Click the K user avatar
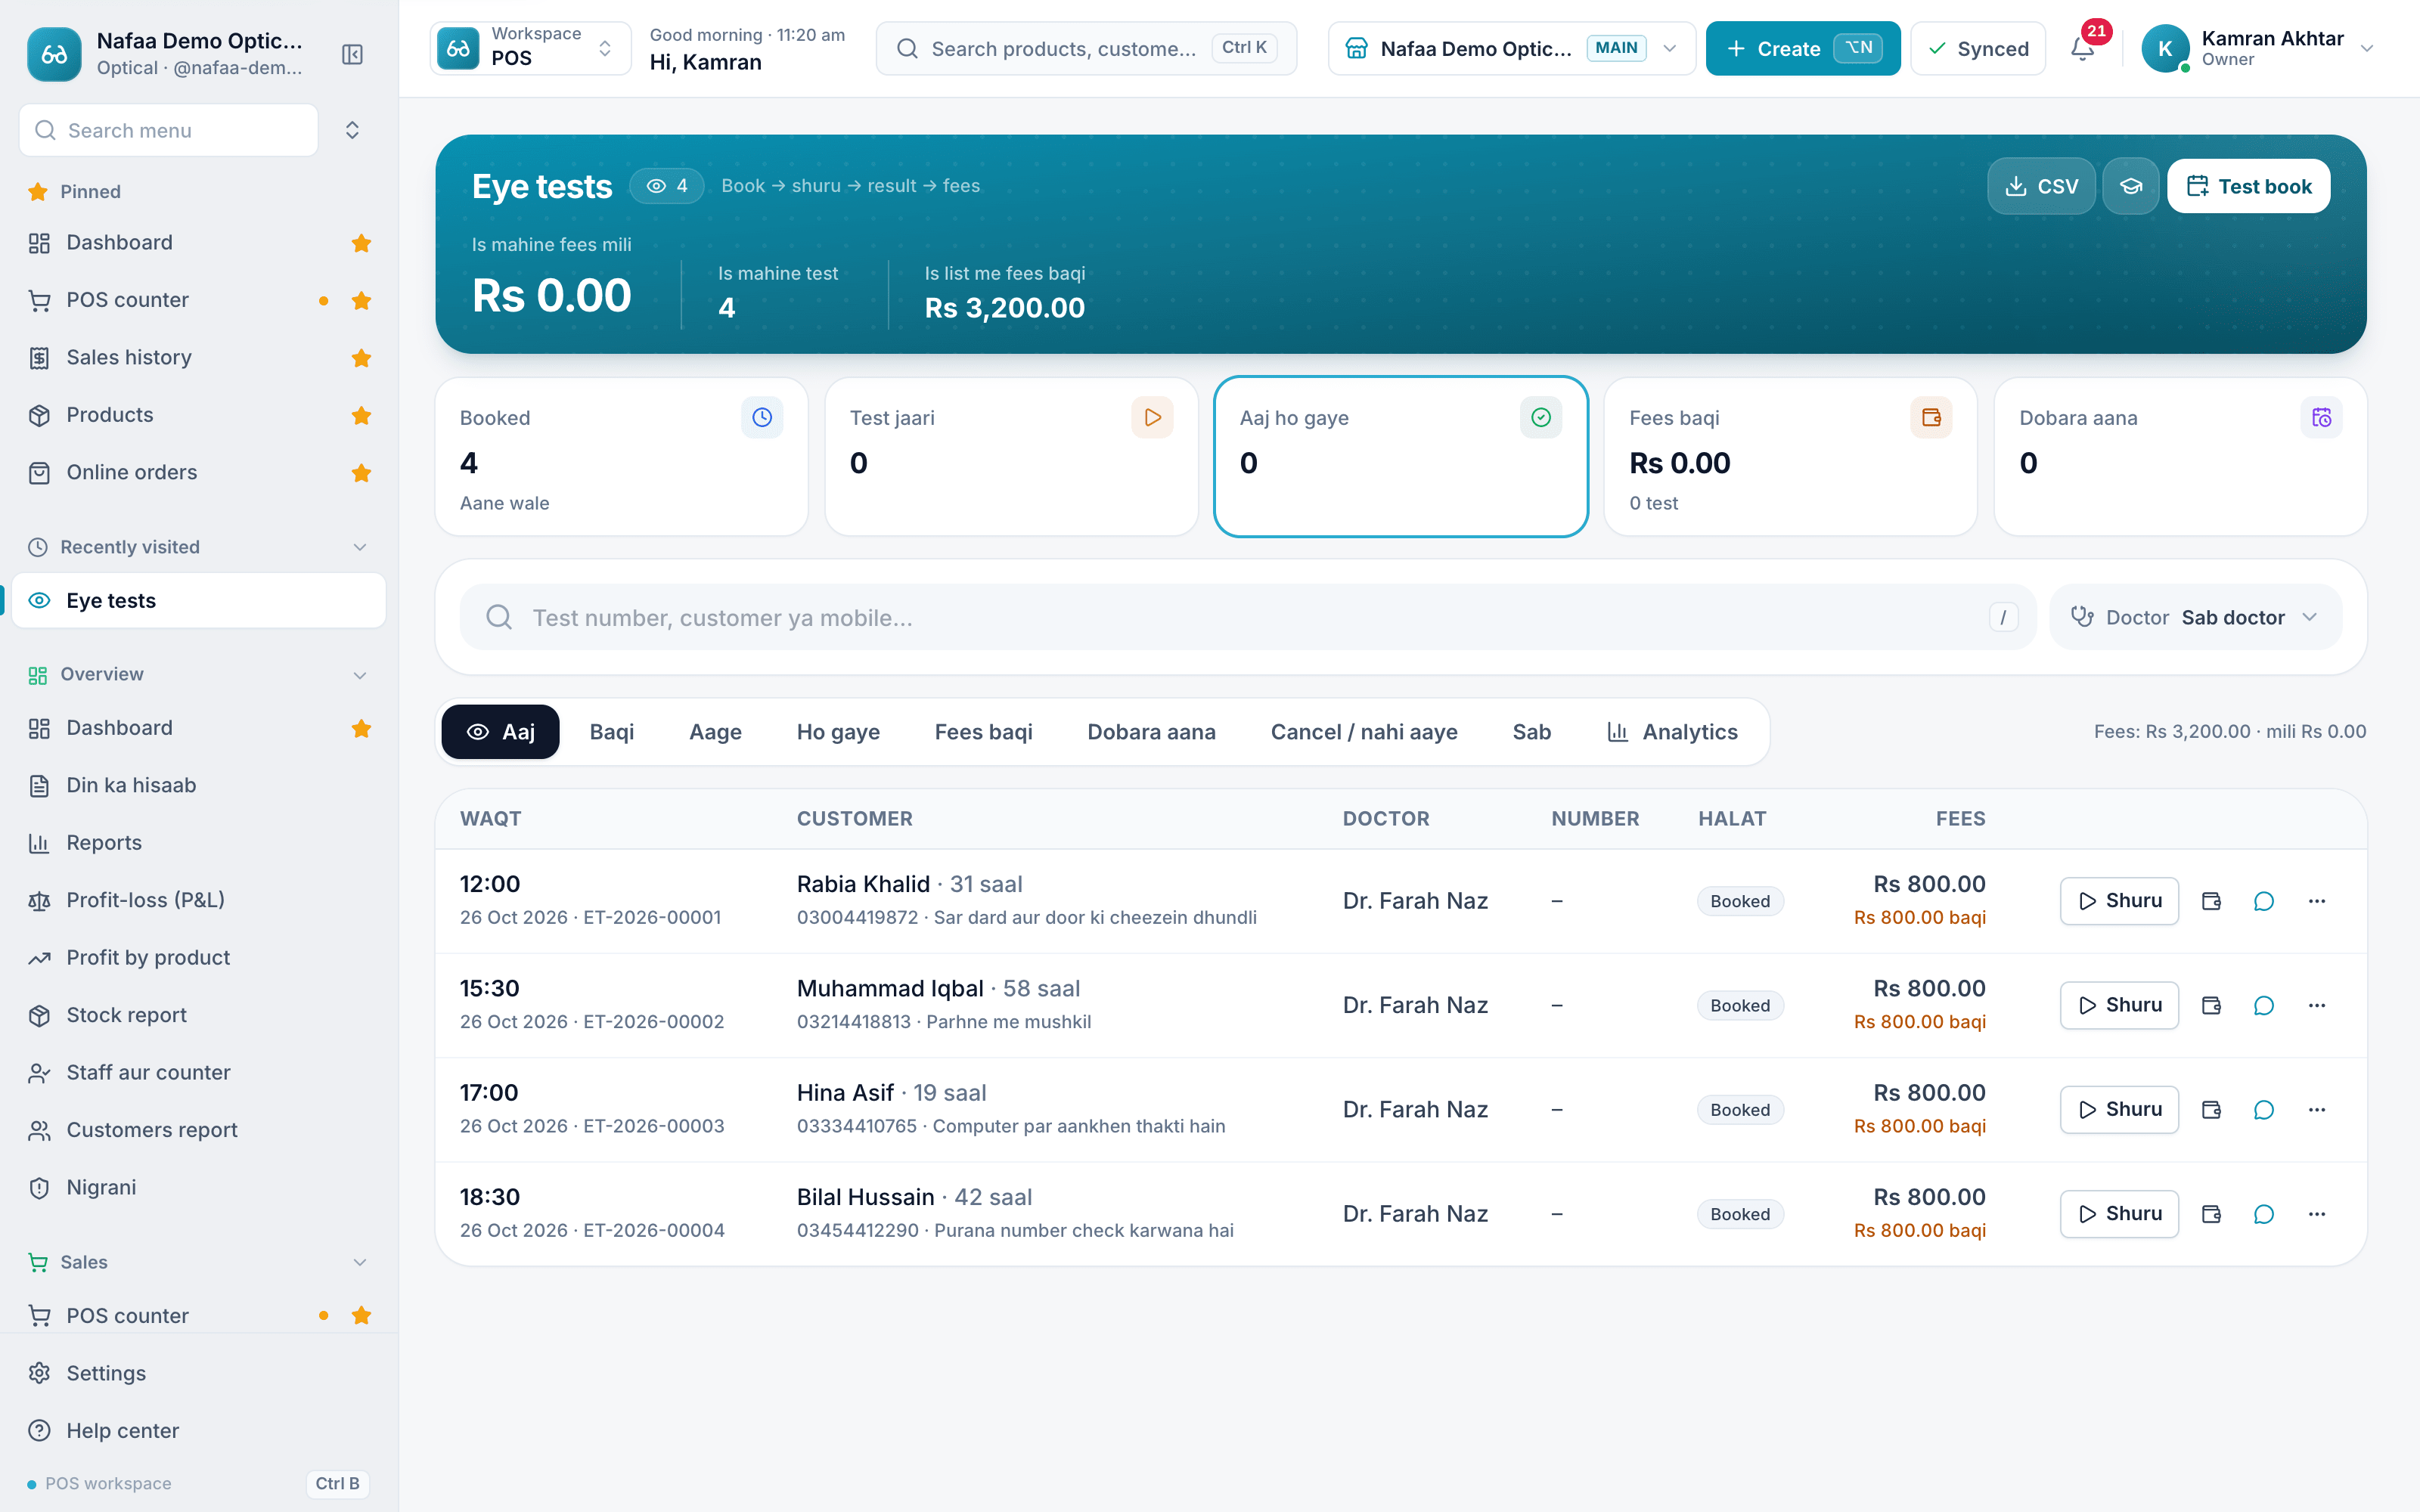This screenshot has height=1512, width=2420. tap(2165, 48)
